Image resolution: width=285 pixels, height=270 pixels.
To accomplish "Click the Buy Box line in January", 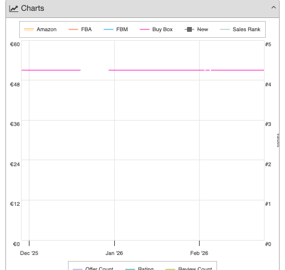I will [156, 70].
